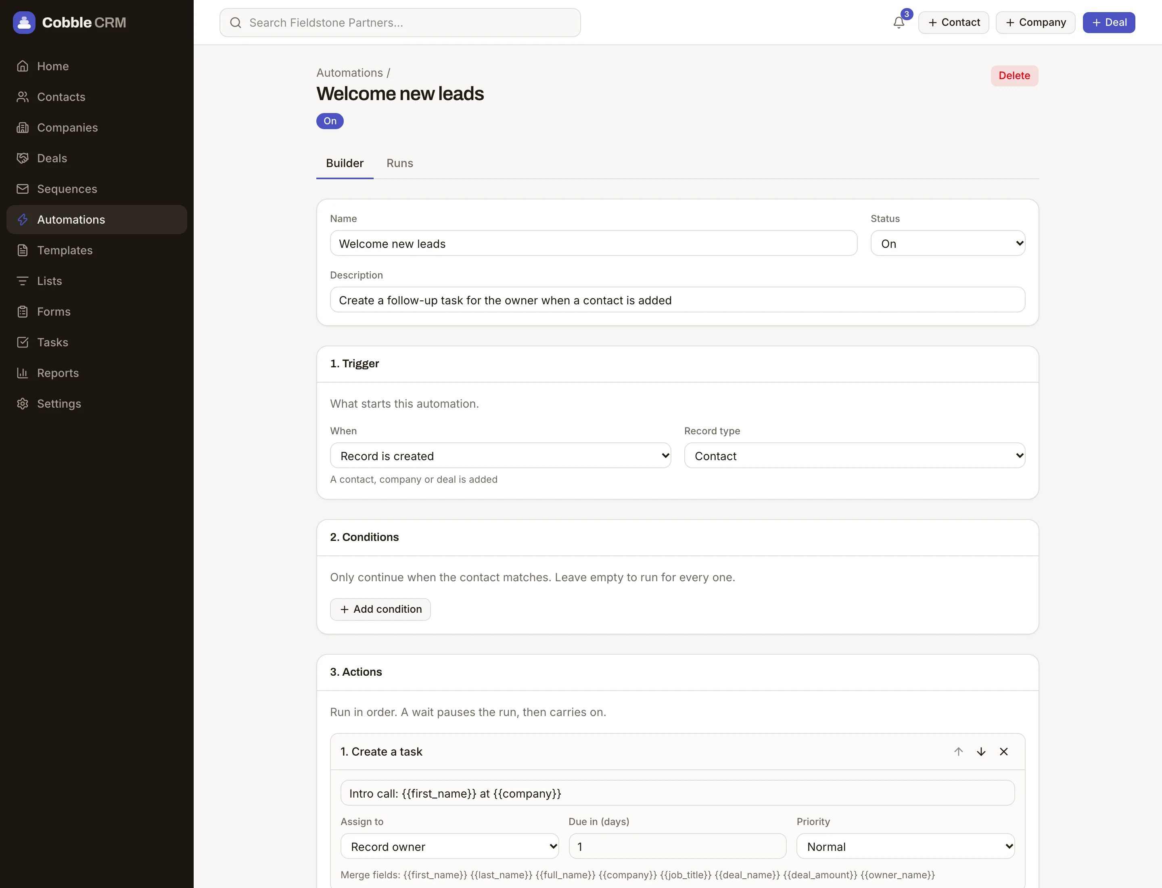Click the + Company button
Viewport: 1162px width, 888px height.
(x=1036, y=22)
